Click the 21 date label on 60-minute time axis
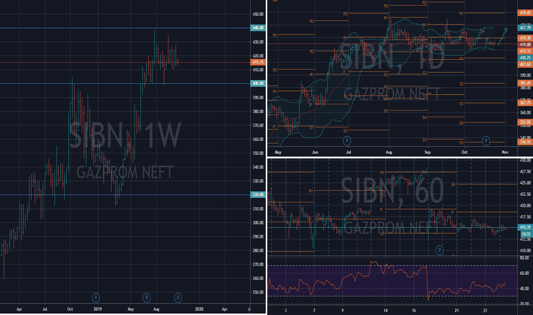 [x=457, y=310]
